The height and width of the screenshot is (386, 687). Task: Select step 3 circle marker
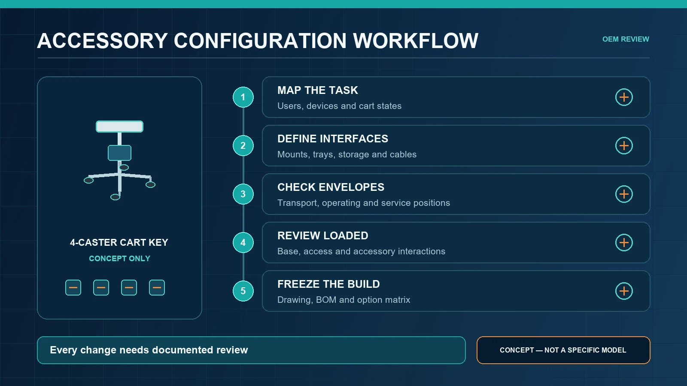[243, 194]
